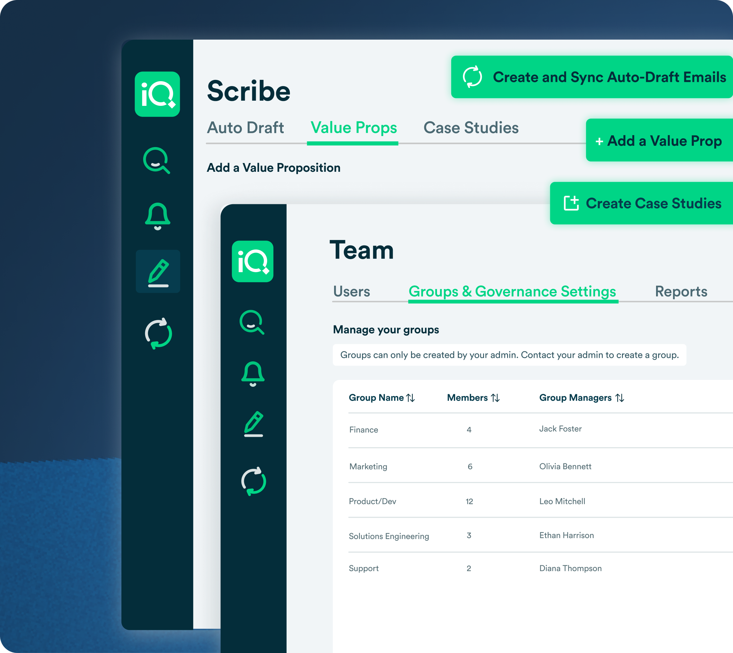Open the Reports tab

[681, 291]
